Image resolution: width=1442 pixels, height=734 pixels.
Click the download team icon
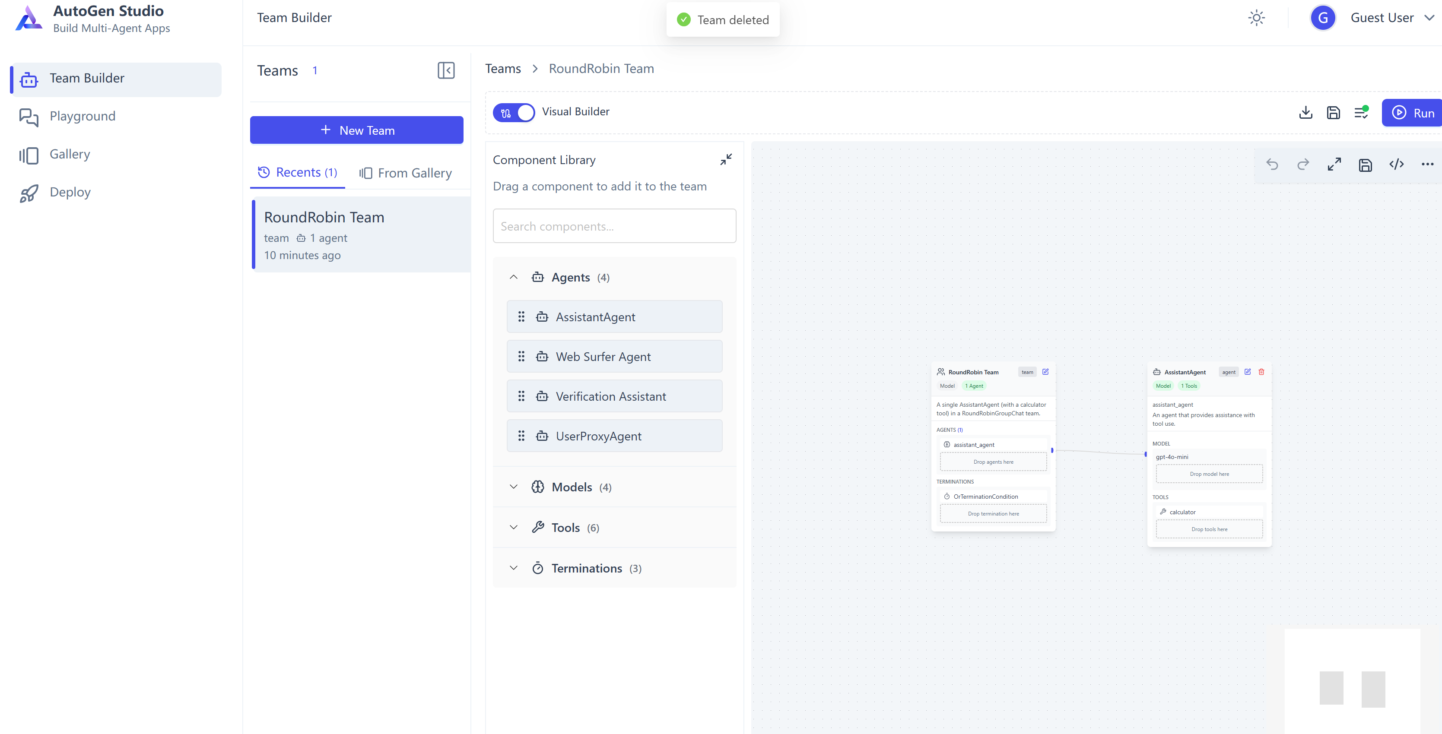tap(1305, 112)
